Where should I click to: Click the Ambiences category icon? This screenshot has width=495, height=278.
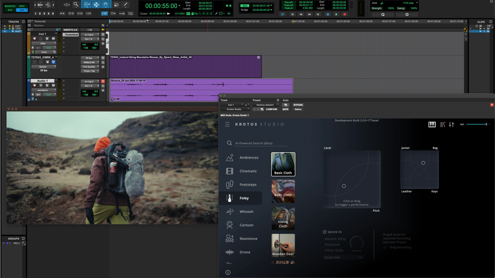point(229,158)
